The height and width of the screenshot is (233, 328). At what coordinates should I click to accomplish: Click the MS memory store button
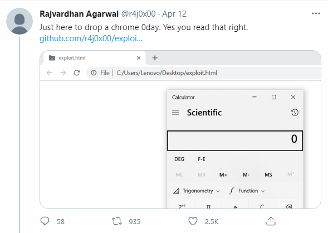point(268,174)
